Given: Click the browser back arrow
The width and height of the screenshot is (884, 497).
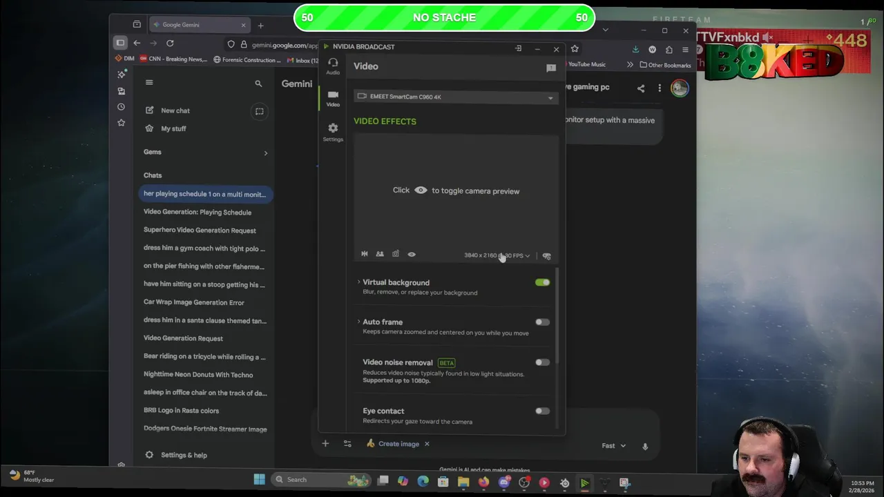Looking at the screenshot, I should point(137,43).
